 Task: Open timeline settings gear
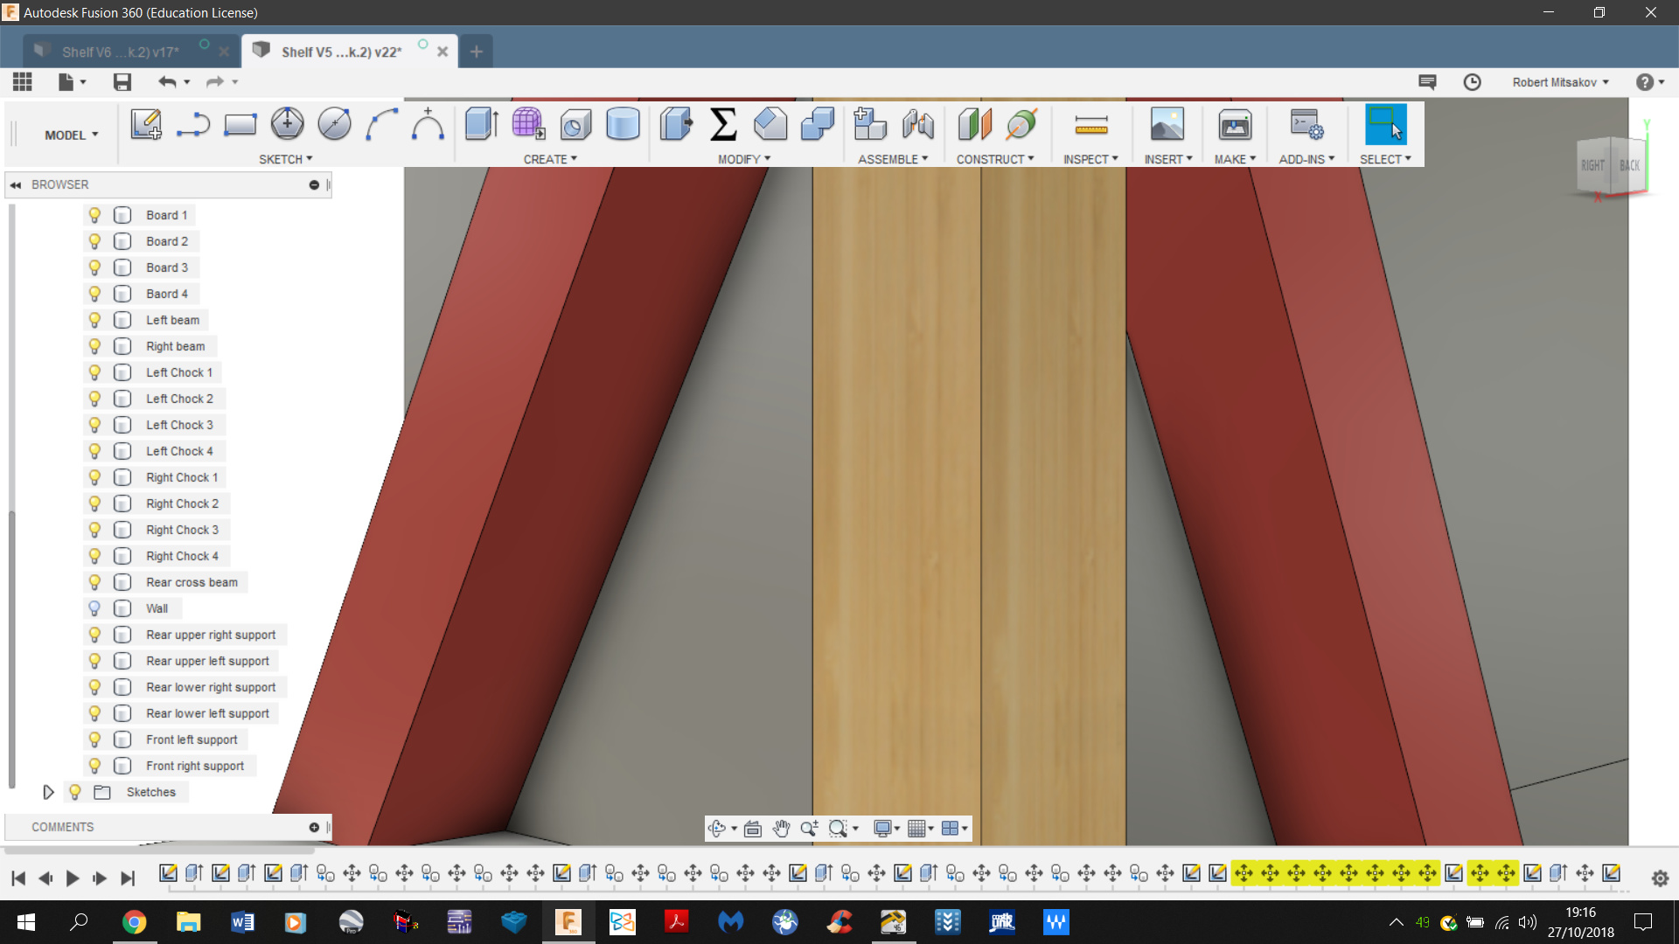pyautogui.click(x=1660, y=878)
